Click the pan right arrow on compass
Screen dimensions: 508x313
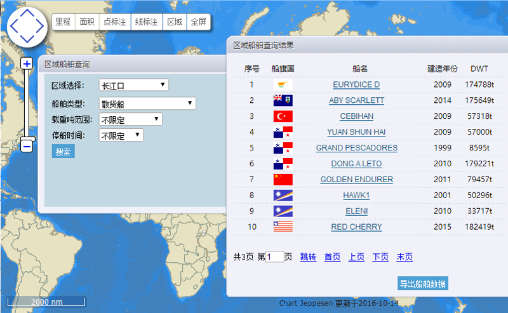tap(41, 26)
